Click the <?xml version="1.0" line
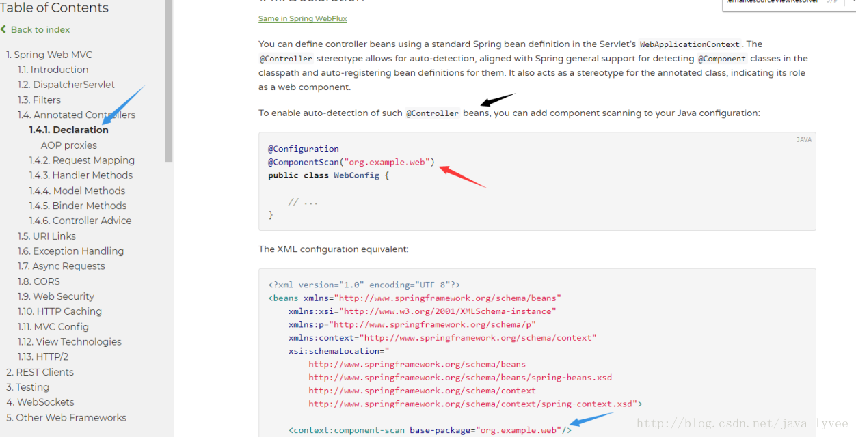Image resolution: width=856 pixels, height=437 pixels. pyautogui.click(x=364, y=285)
